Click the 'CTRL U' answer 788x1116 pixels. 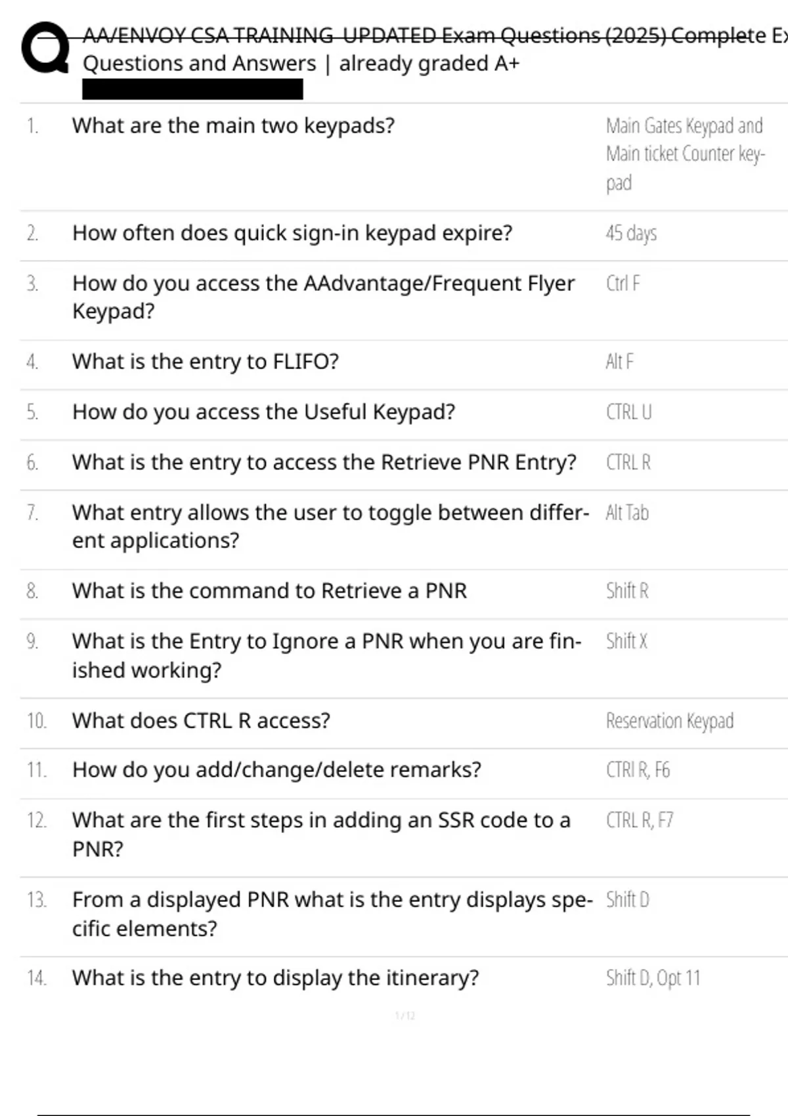(628, 412)
